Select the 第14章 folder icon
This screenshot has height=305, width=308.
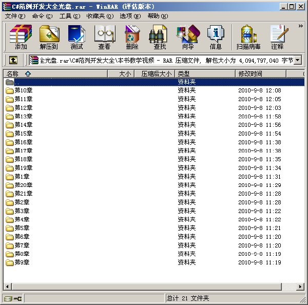click(x=9, y=125)
